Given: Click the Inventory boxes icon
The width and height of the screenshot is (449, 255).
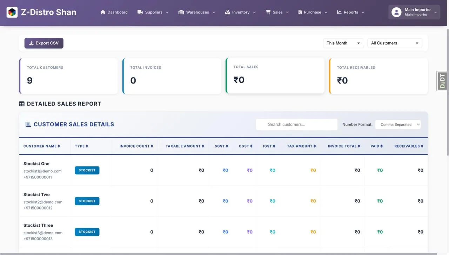Looking at the screenshot, I should coord(227,12).
